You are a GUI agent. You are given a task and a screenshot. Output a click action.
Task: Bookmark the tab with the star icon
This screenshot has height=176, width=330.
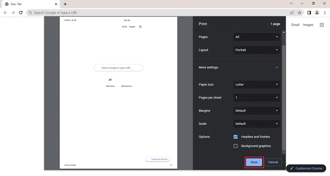(x=299, y=13)
